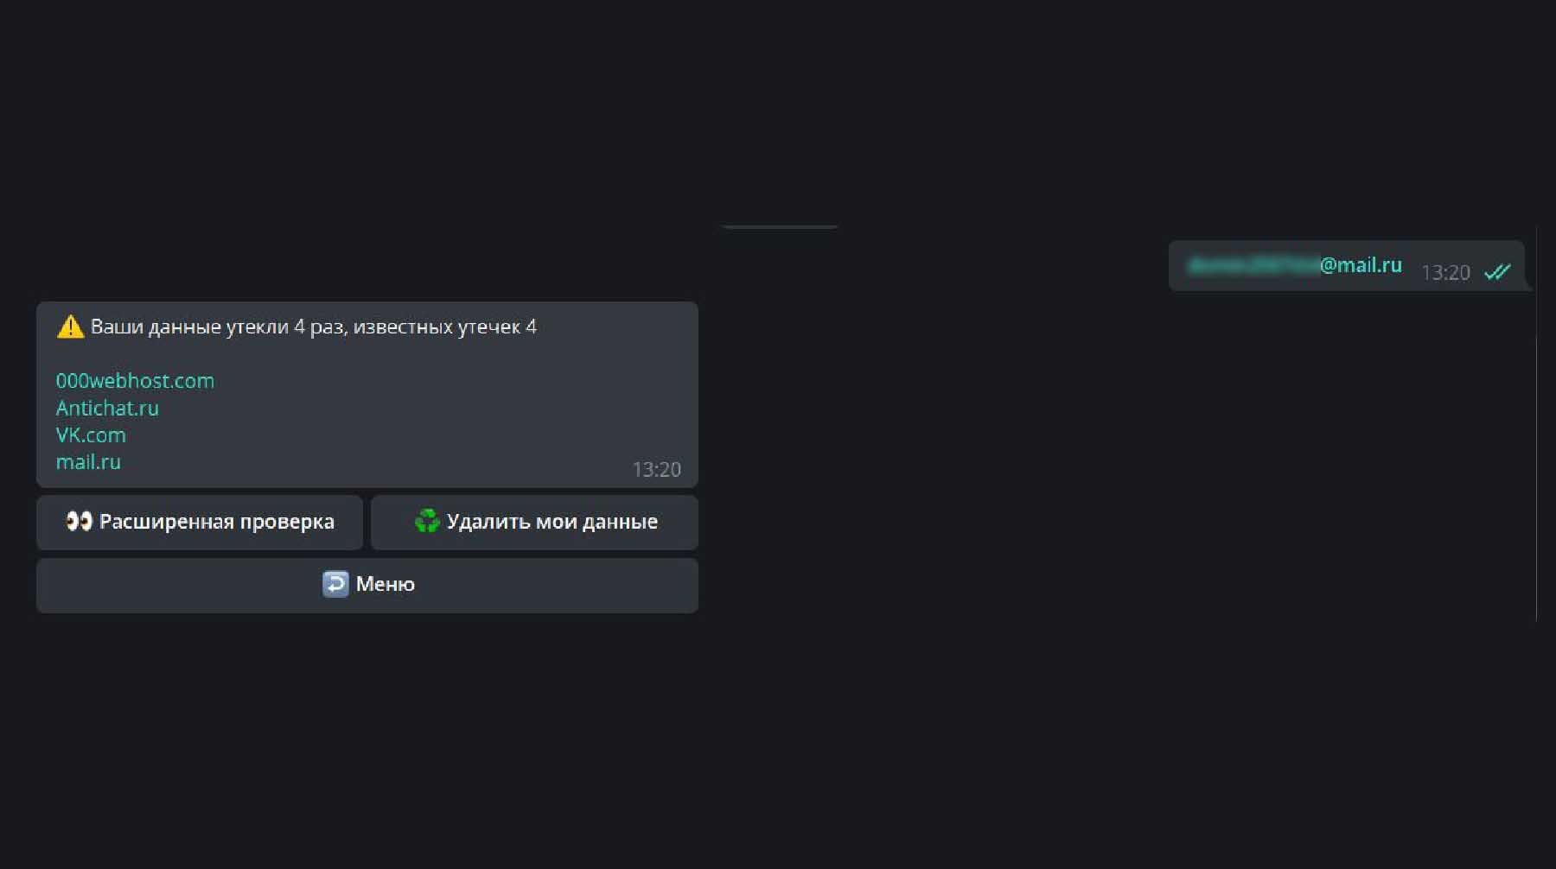Screen dimensions: 1556x869
Task: Click the chat scrollbar on right edge
Action: [x=1536, y=423]
